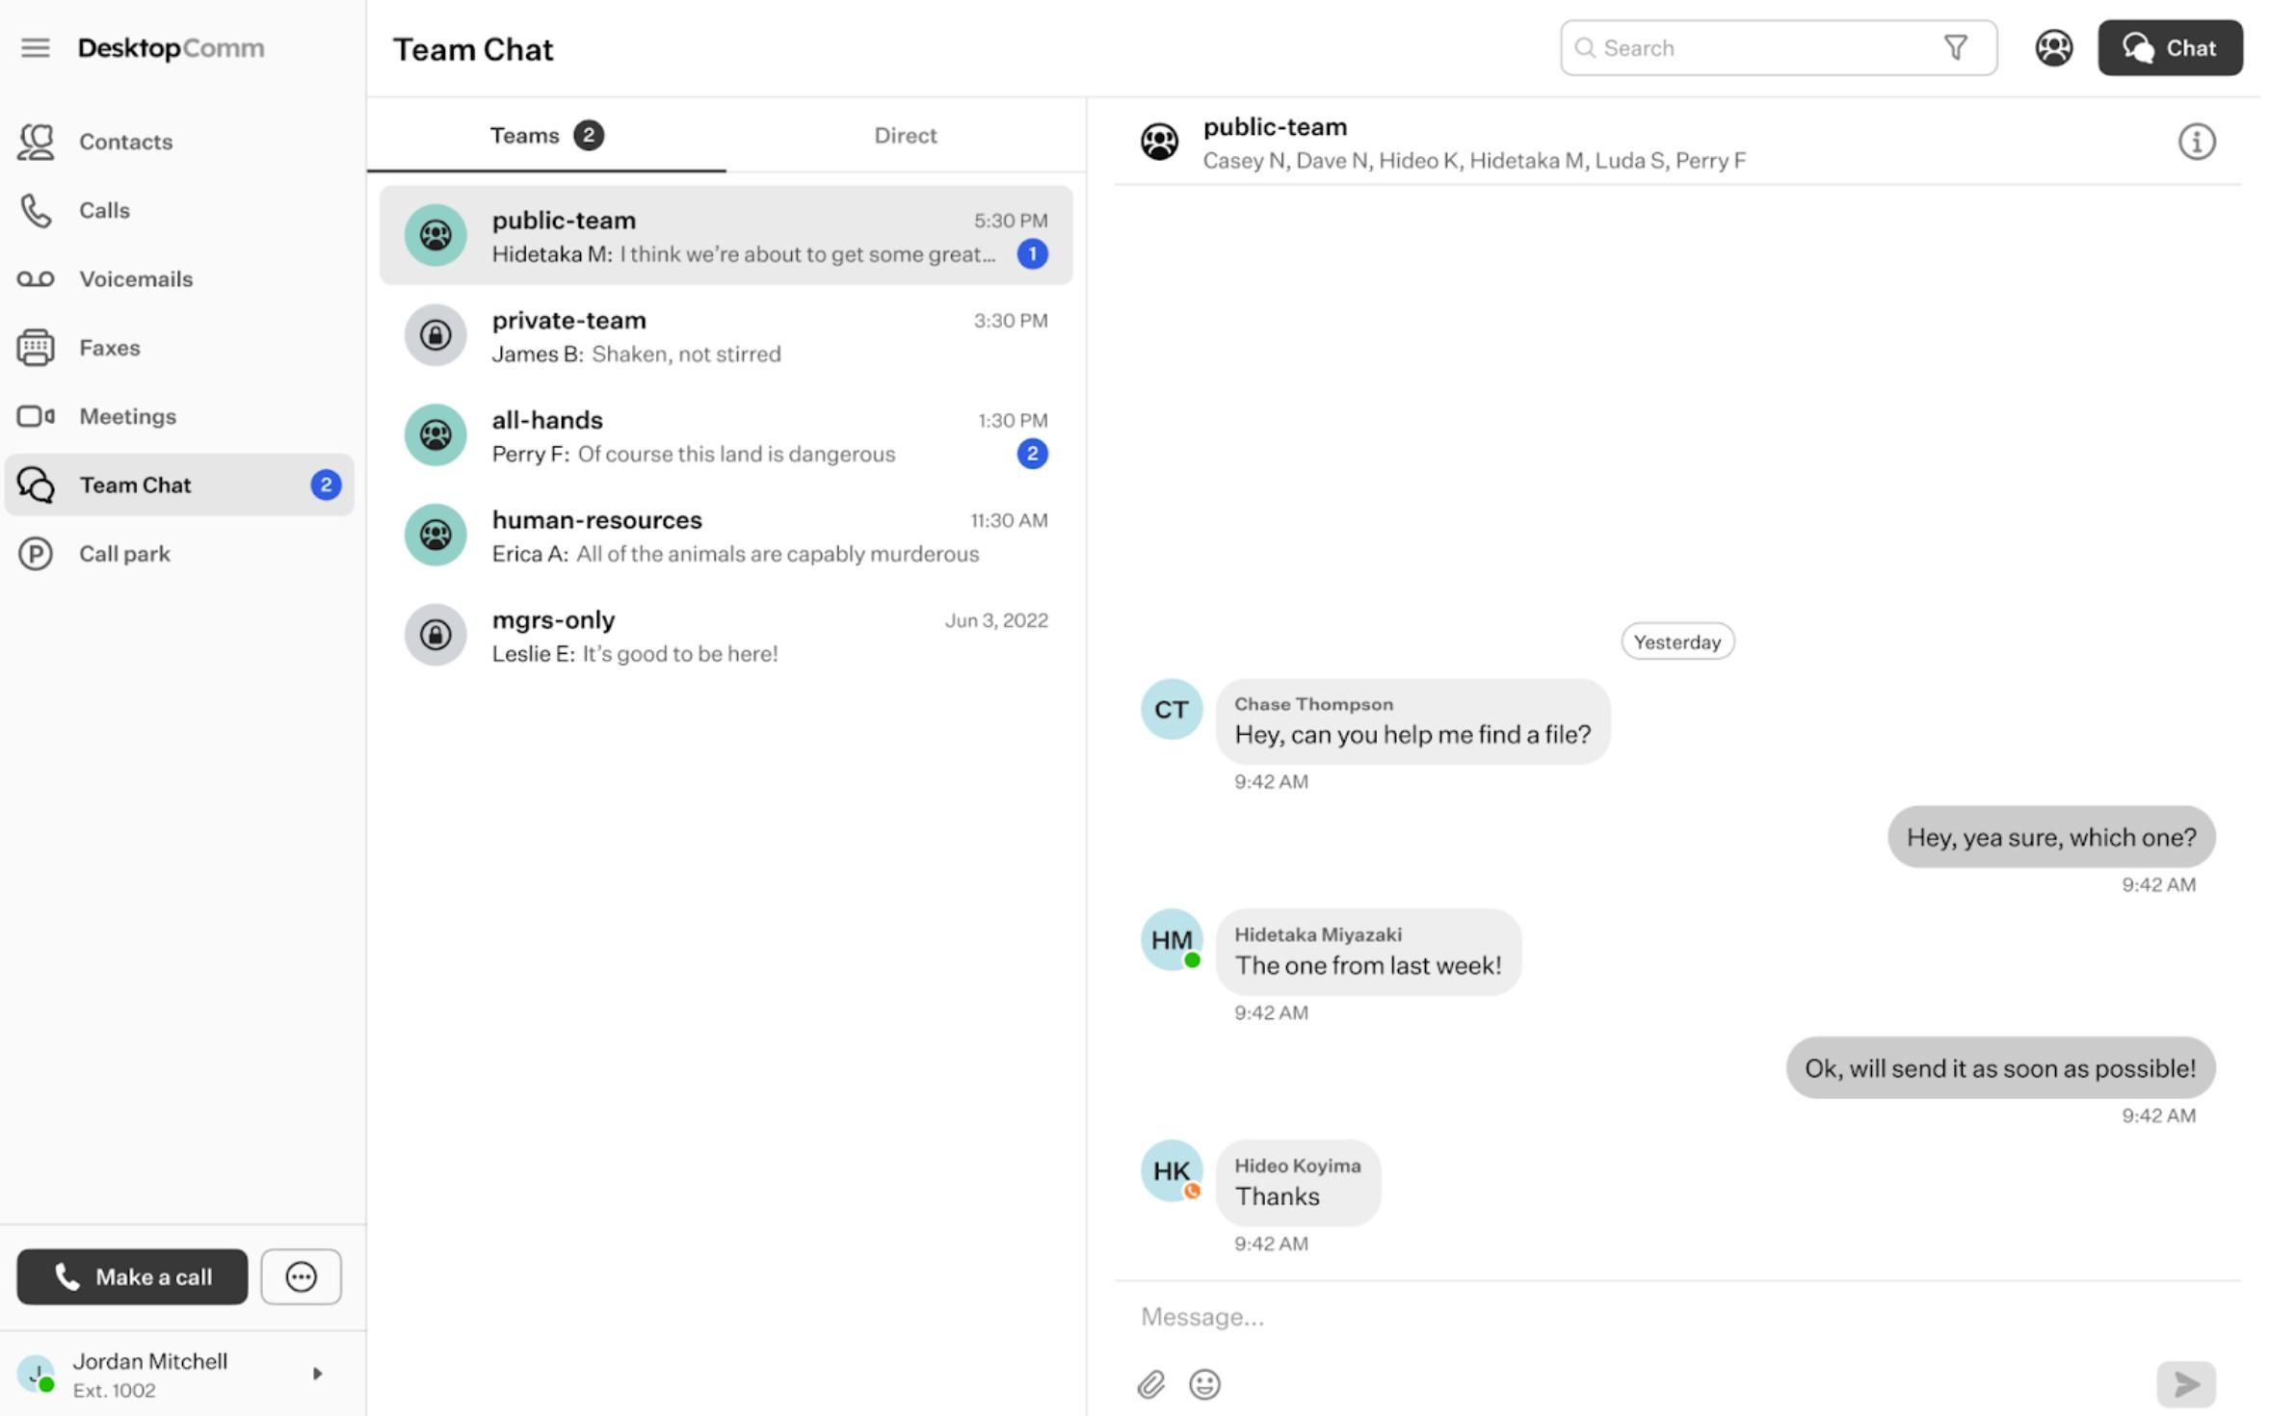Click the Team Chat page heading
The height and width of the screenshot is (1416, 2269).
click(x=473, y=49)
